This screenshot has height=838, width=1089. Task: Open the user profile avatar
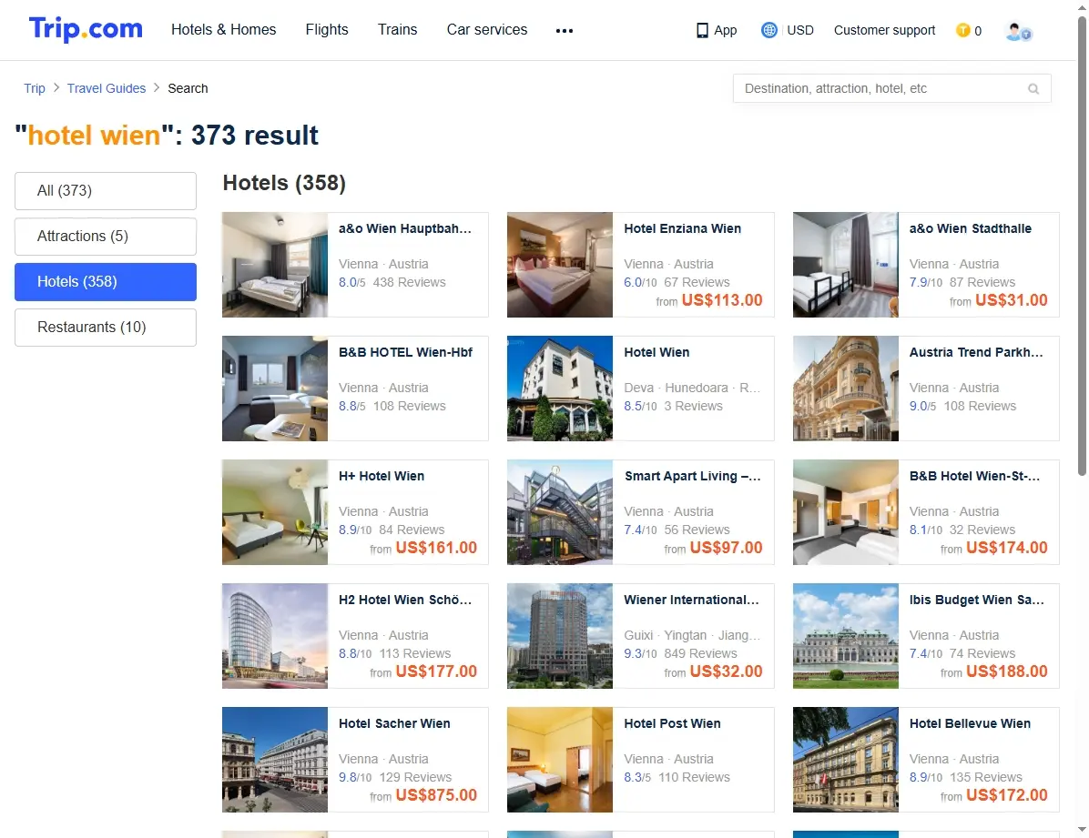click(1018, 31)
